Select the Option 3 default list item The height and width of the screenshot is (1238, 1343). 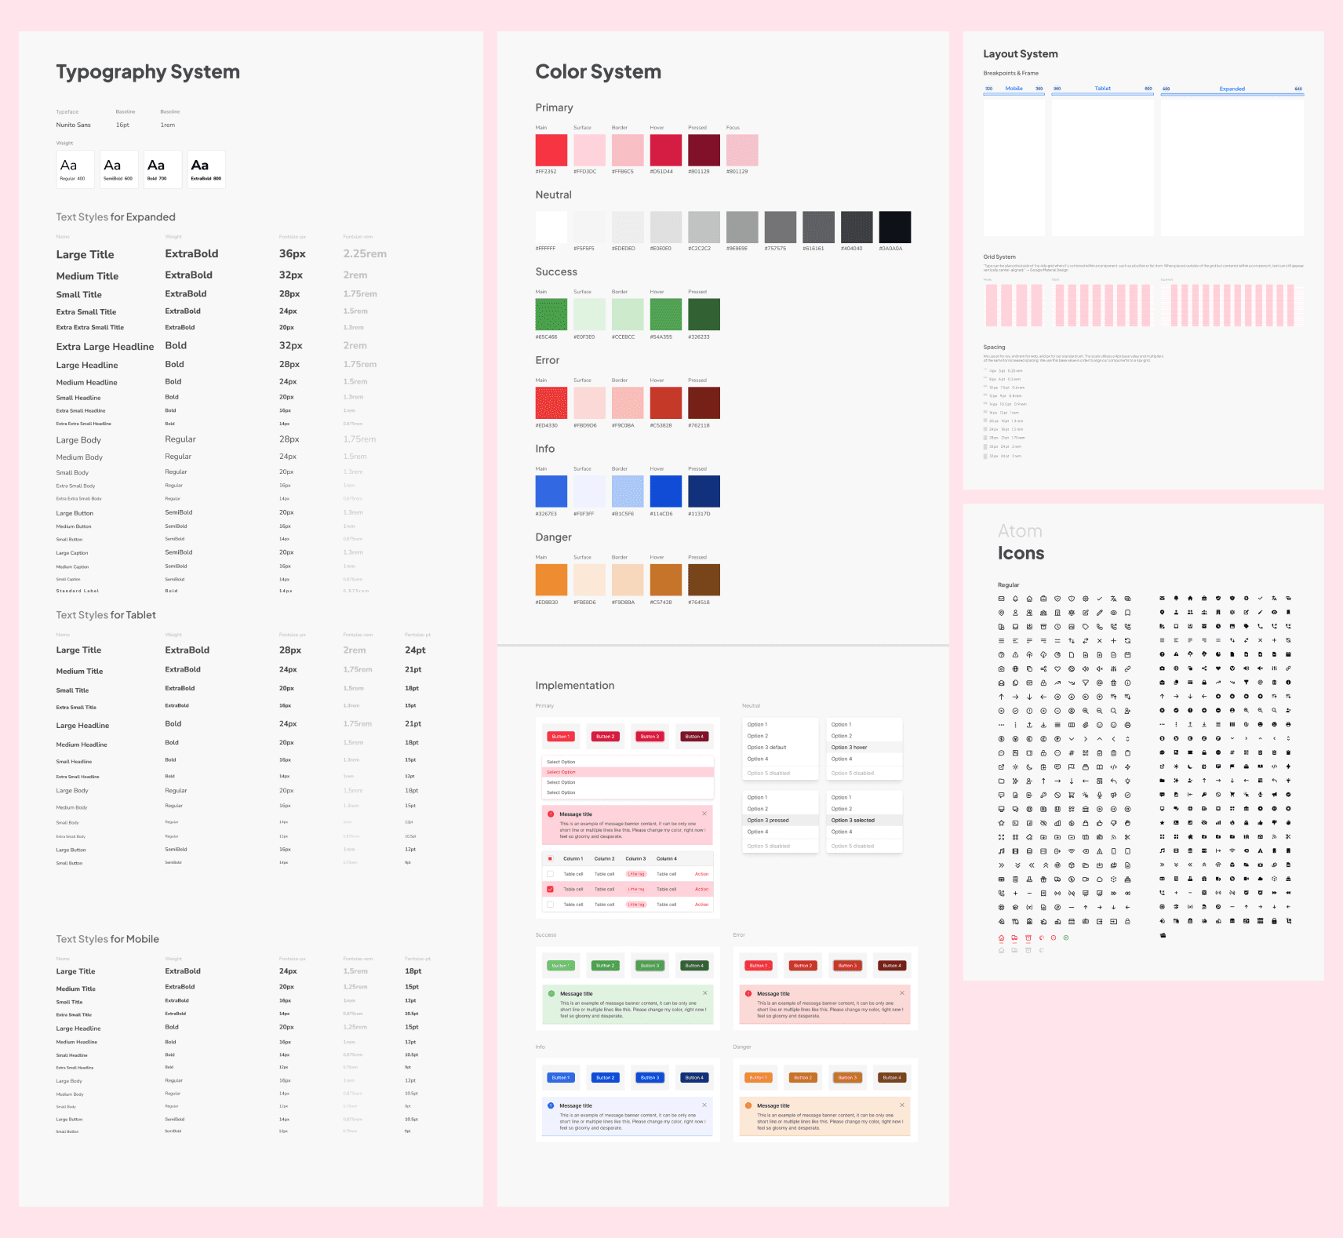tap(781, 748)
